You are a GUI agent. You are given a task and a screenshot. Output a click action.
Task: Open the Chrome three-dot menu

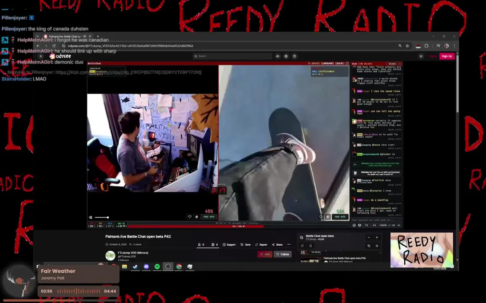click(x=454, y=46)
